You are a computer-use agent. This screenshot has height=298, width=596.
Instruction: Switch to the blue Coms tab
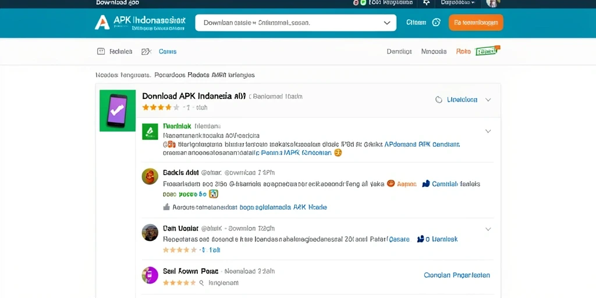(x=168, y=52)
